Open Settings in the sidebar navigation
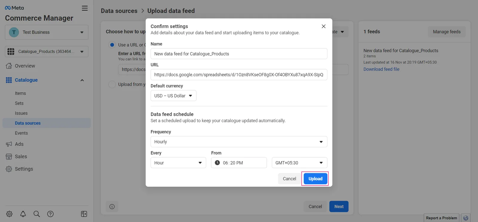This screenshot has height=222, width=478. pos(24,169)
